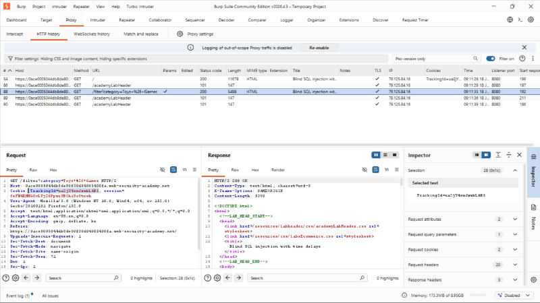
Task: Select combined tabbed request/response layout
Action: pyautogui.click(x=394, y=155)
